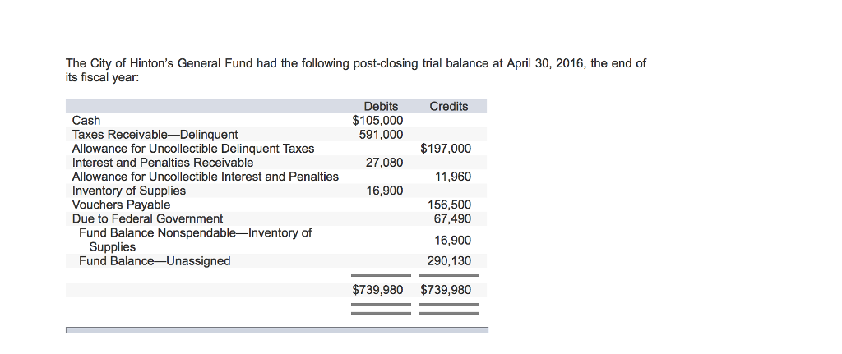The image size is (842, 354).
Task: Select Allowance for Uncollectible Delinquent Taxes label
Action: click(193, 149)
